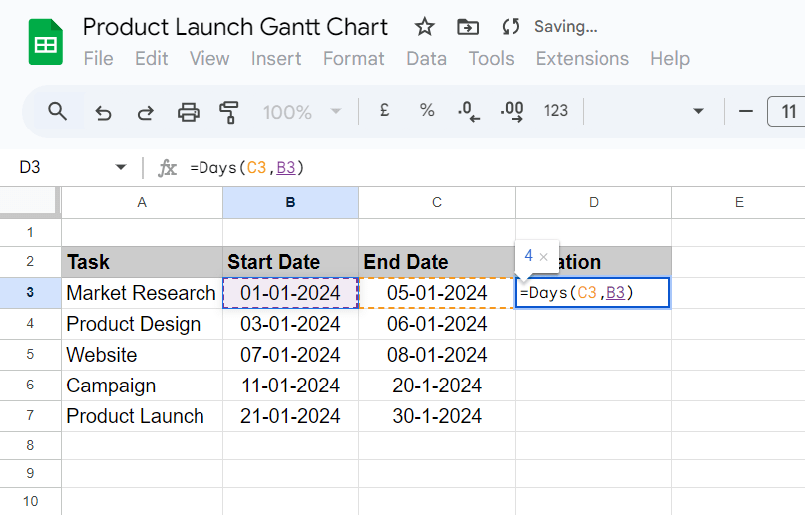Select column C header

(437, 202)
